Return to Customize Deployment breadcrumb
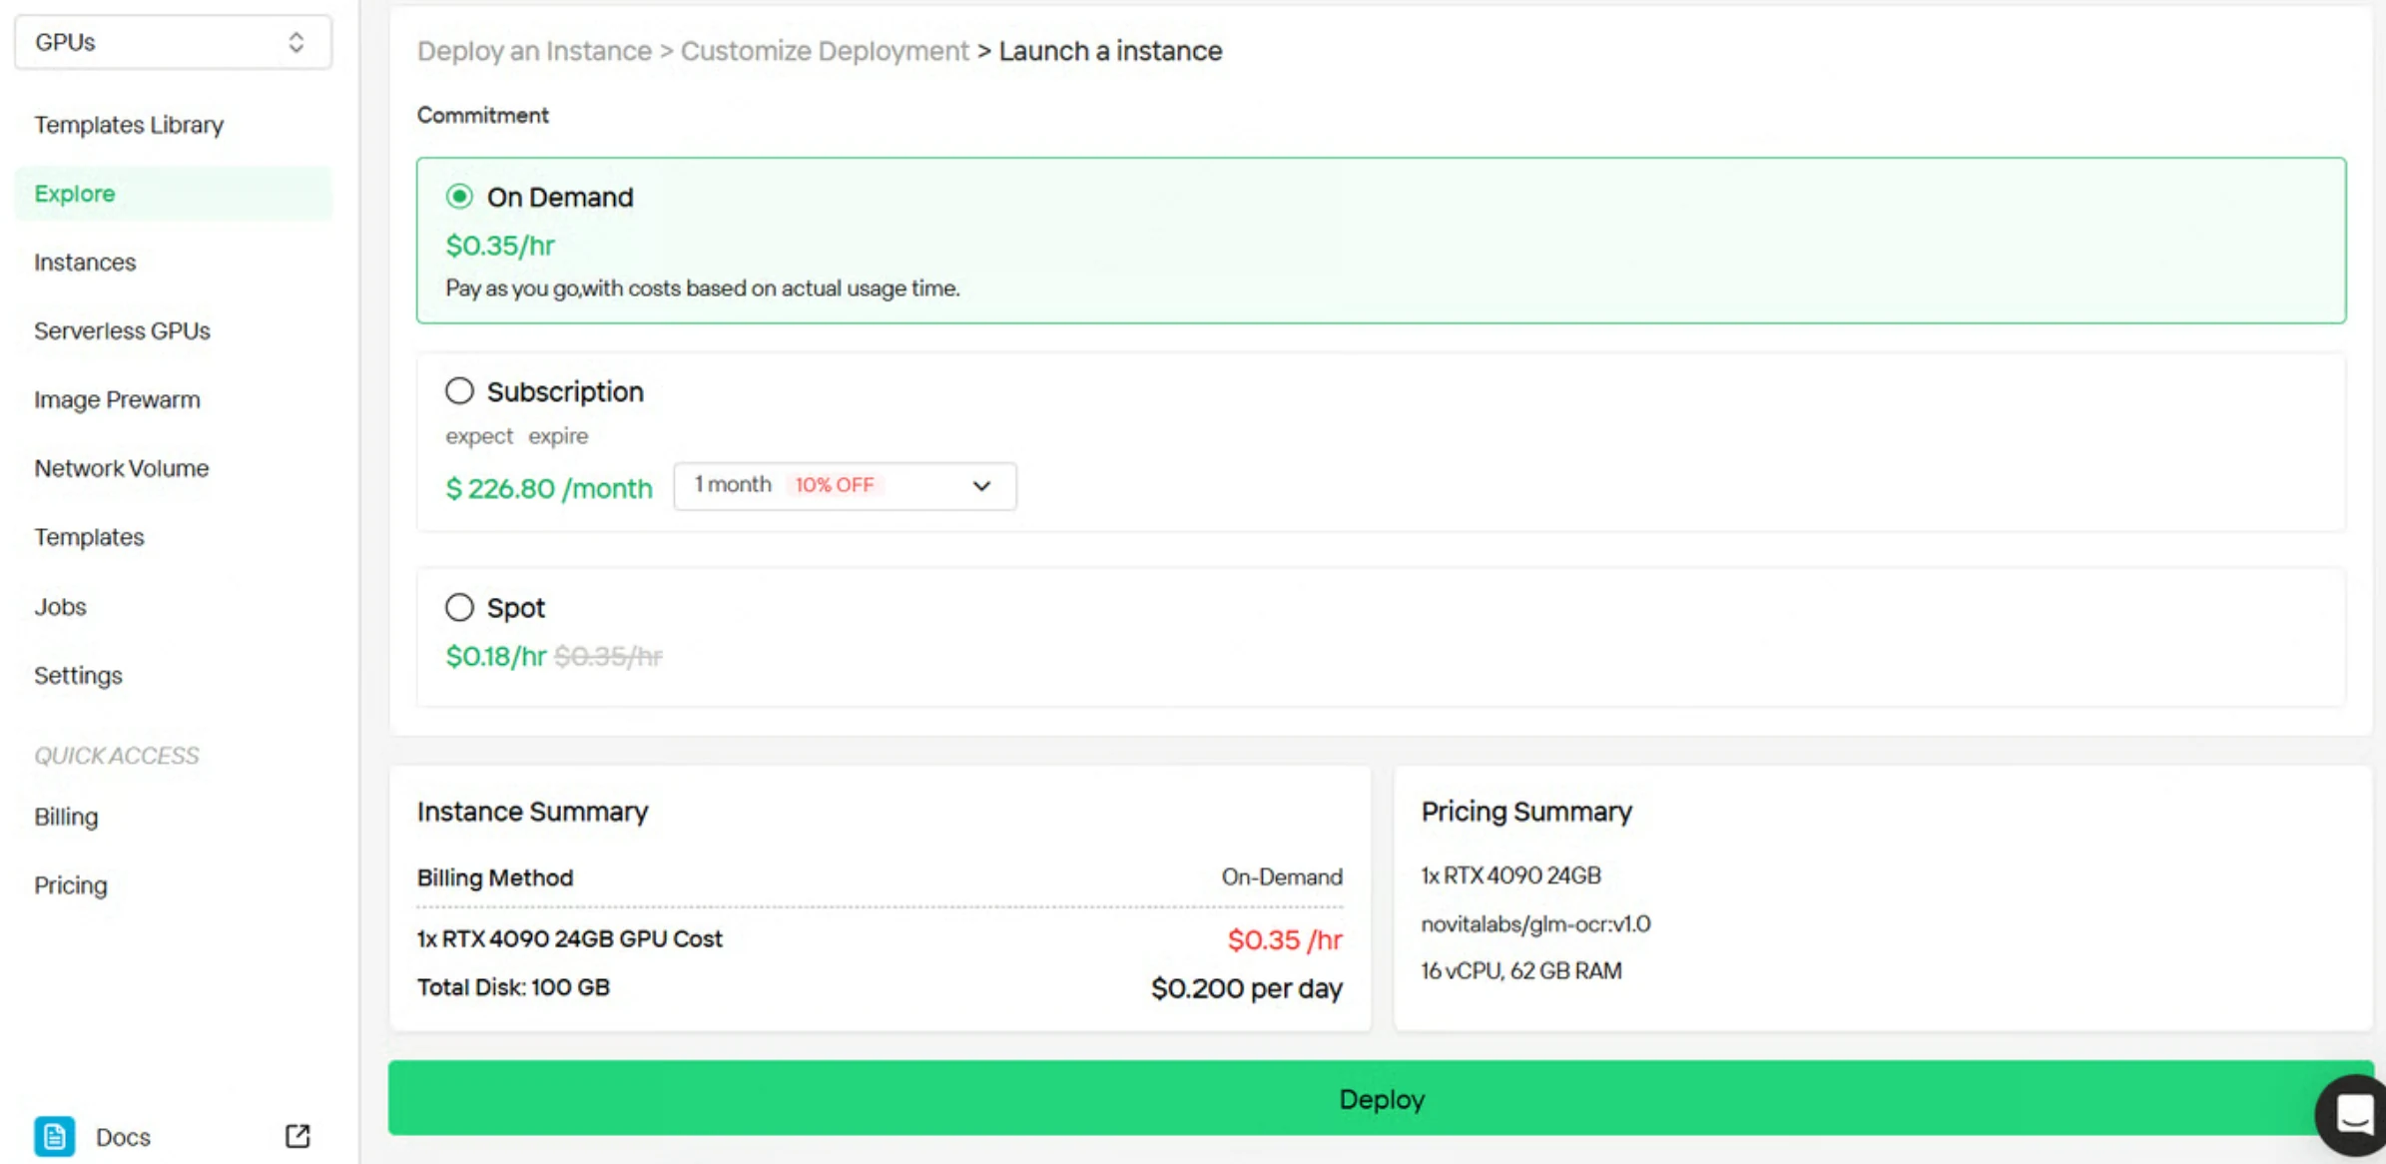This screenshot has height=1164, width=2386. 825,51
